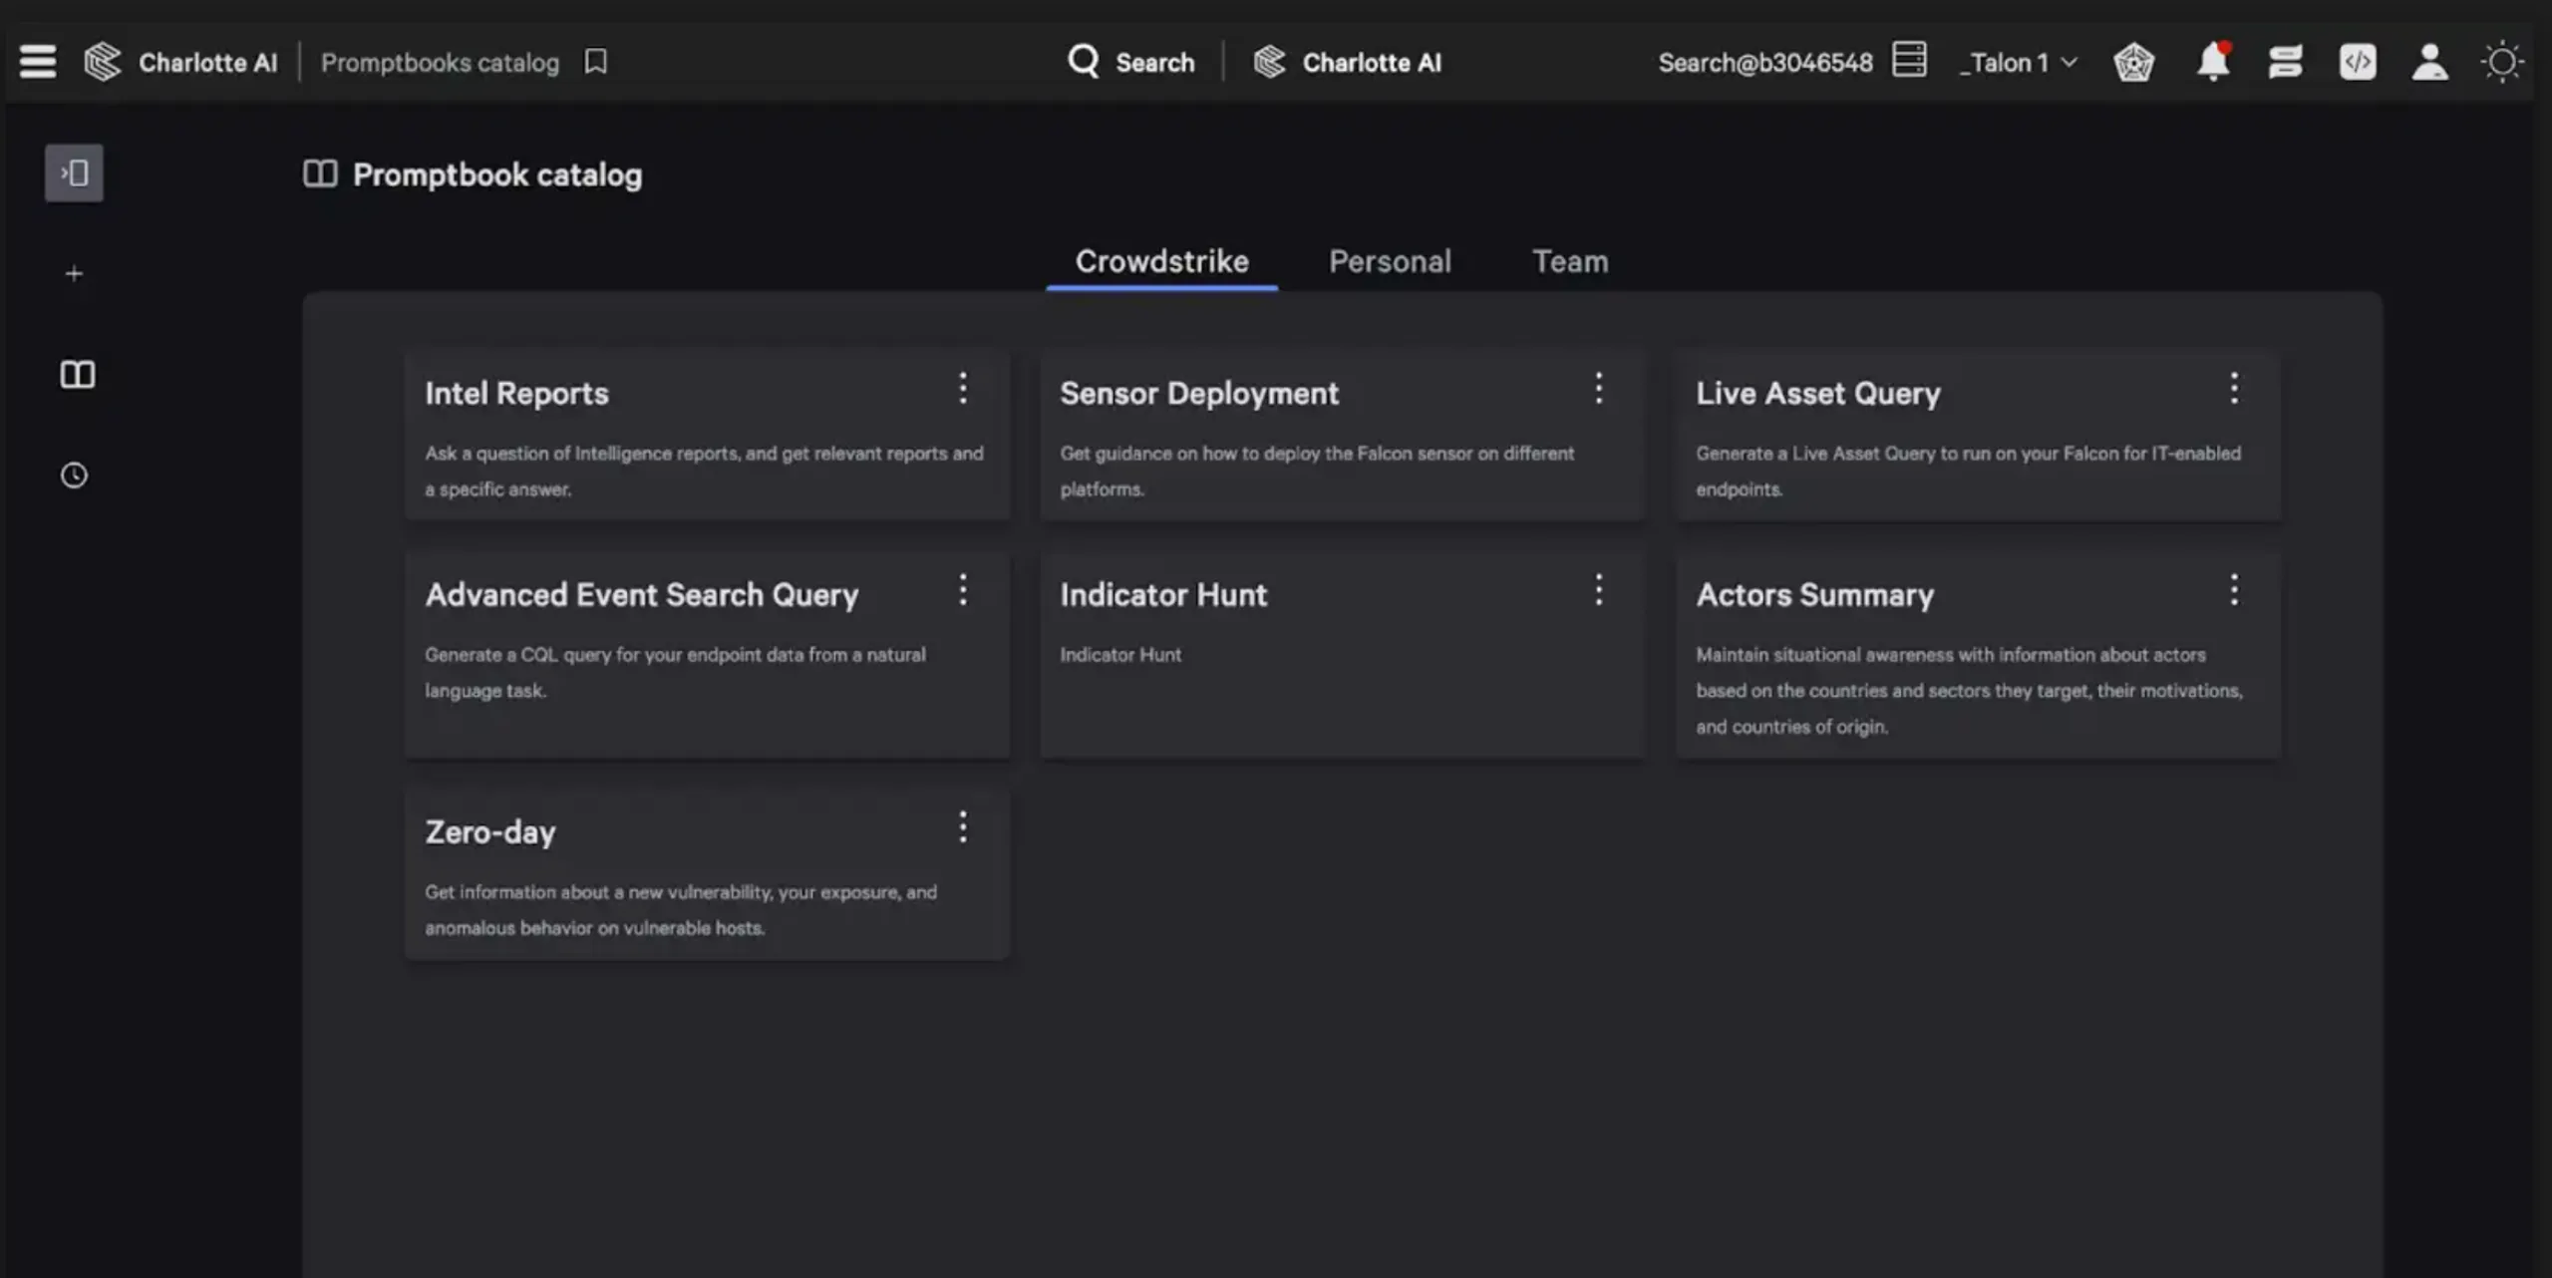Start a new conversation with plus icon
The image size is (2552, 1278).
click(74, 273)
